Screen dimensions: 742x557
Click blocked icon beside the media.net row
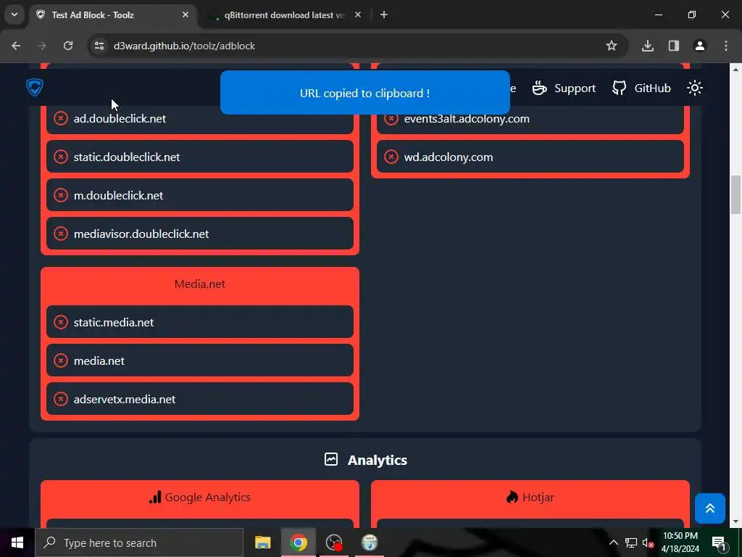61,360
